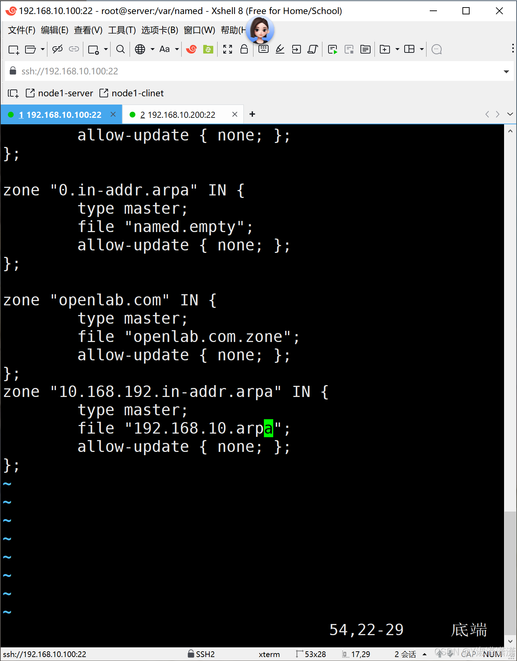Click the script scroll icon
Viewport: 517px width, 661px height.
pos(313,49)
